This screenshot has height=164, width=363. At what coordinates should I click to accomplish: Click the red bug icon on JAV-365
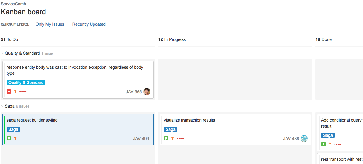tap(9, 91)
